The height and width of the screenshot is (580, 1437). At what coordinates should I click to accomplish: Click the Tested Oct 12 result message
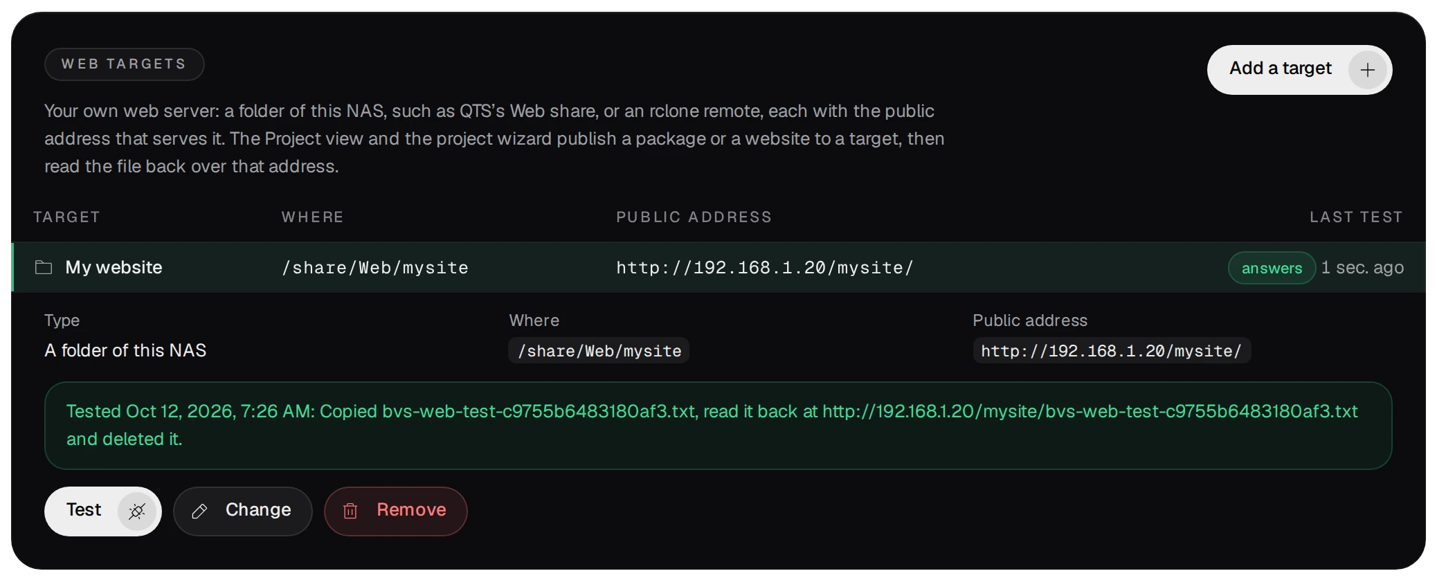[718, 426]
